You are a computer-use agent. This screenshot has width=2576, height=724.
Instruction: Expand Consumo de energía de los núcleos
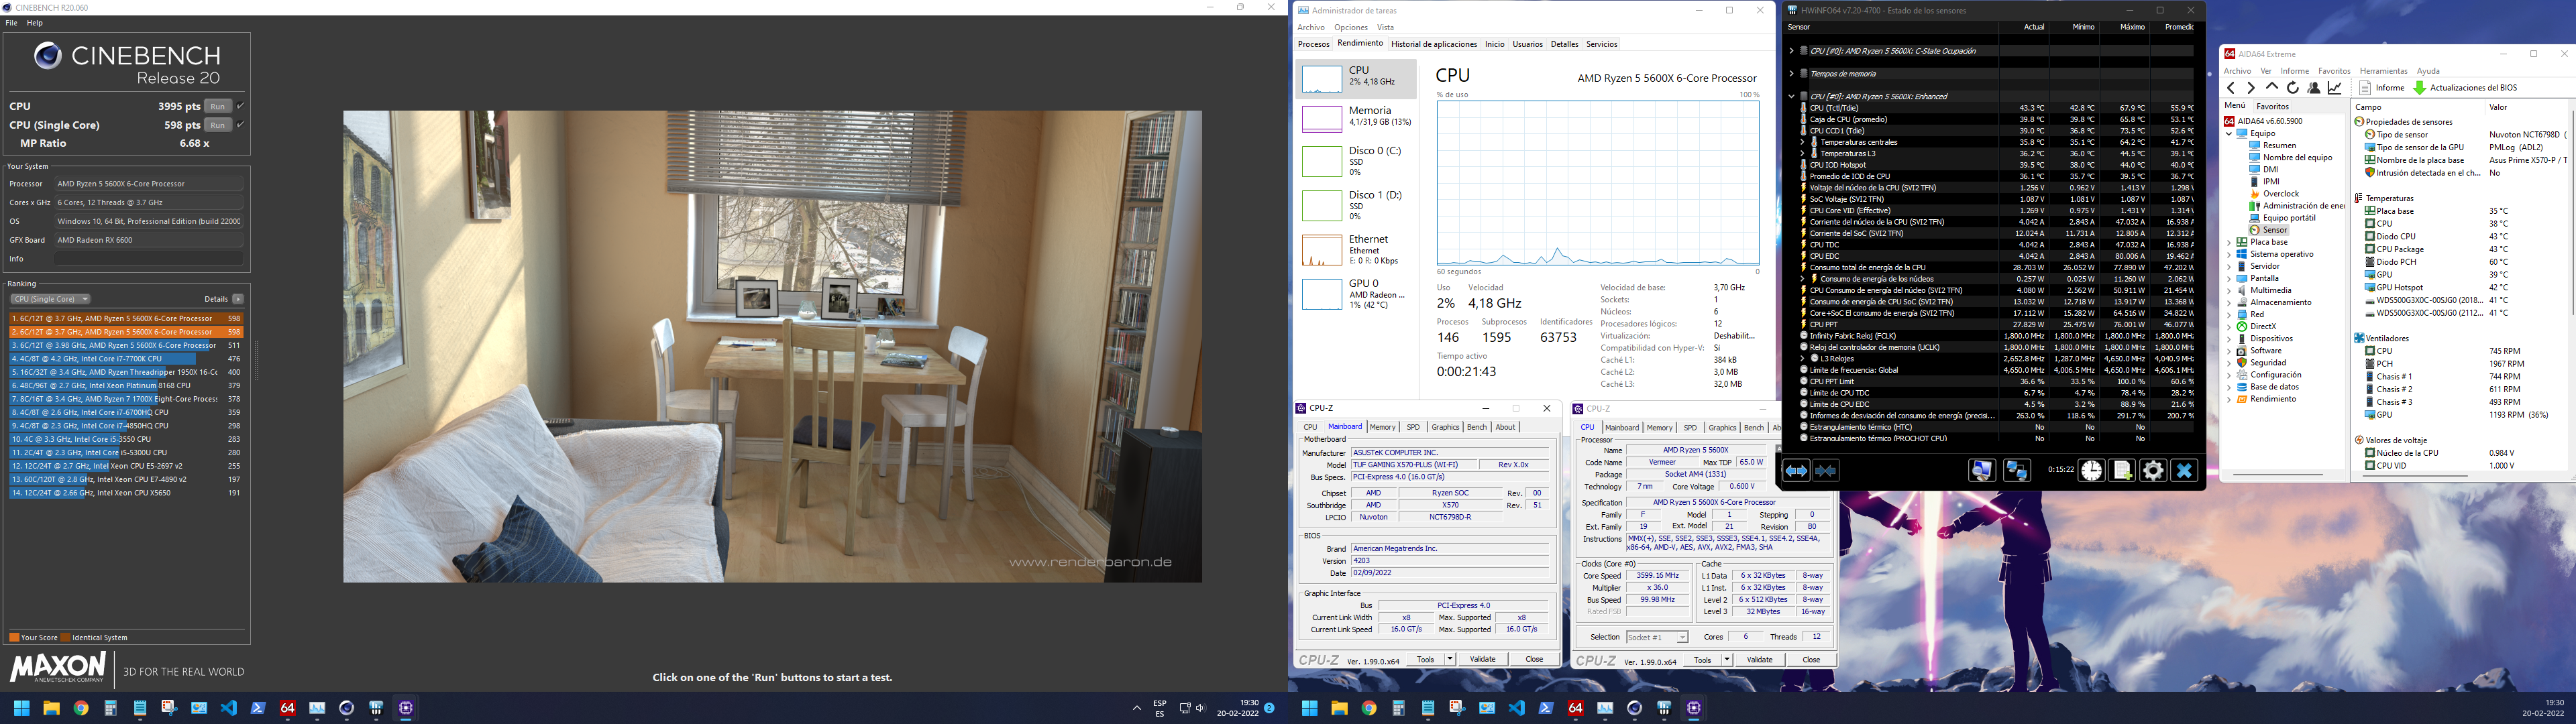[x=1803, y=279]
